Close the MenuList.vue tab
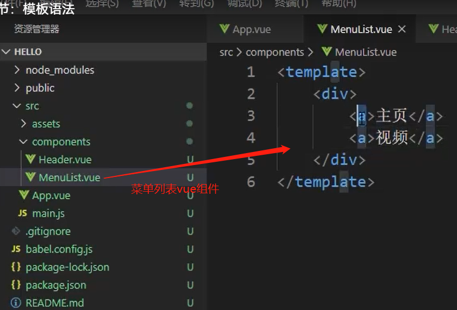Screen dimensions: 457x310 click(x=402, y=29)
